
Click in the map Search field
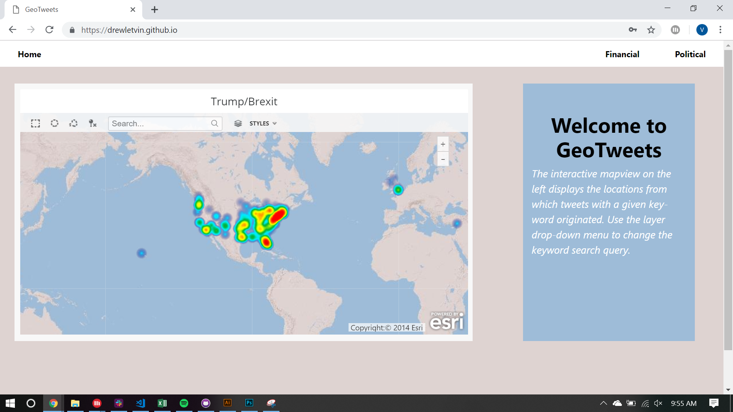point(158,124)
